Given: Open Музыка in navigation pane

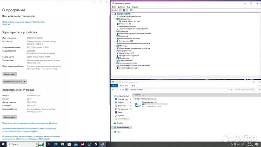Looking at the screenshot, I should point(120,115).
